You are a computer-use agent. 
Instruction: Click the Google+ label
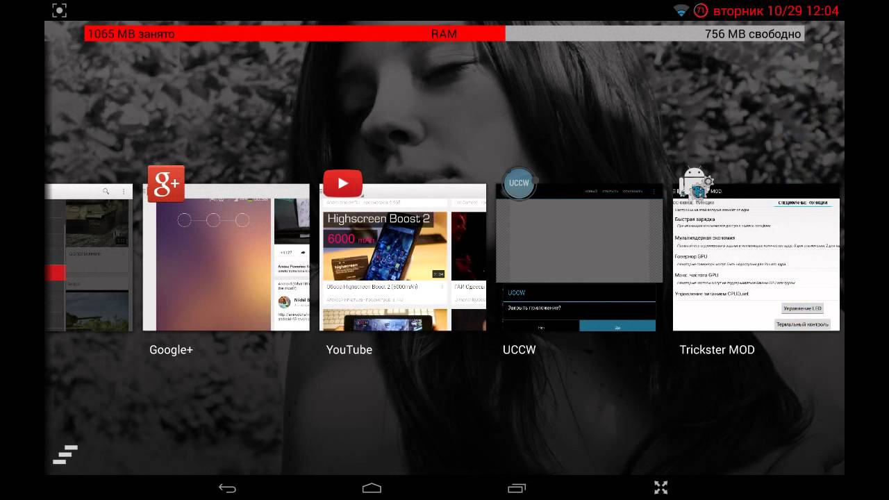click(x=171, y=350)
